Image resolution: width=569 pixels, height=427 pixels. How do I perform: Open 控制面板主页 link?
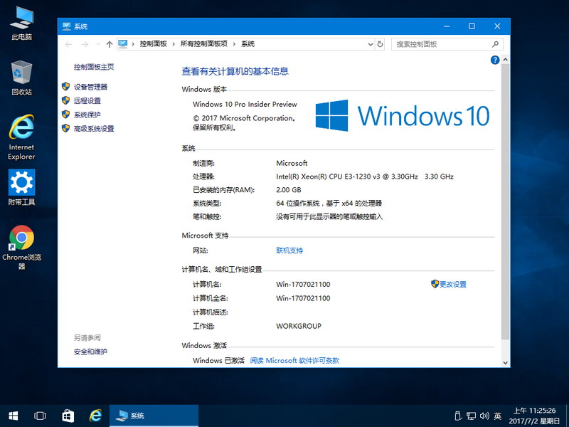click(x=94, y=67)
